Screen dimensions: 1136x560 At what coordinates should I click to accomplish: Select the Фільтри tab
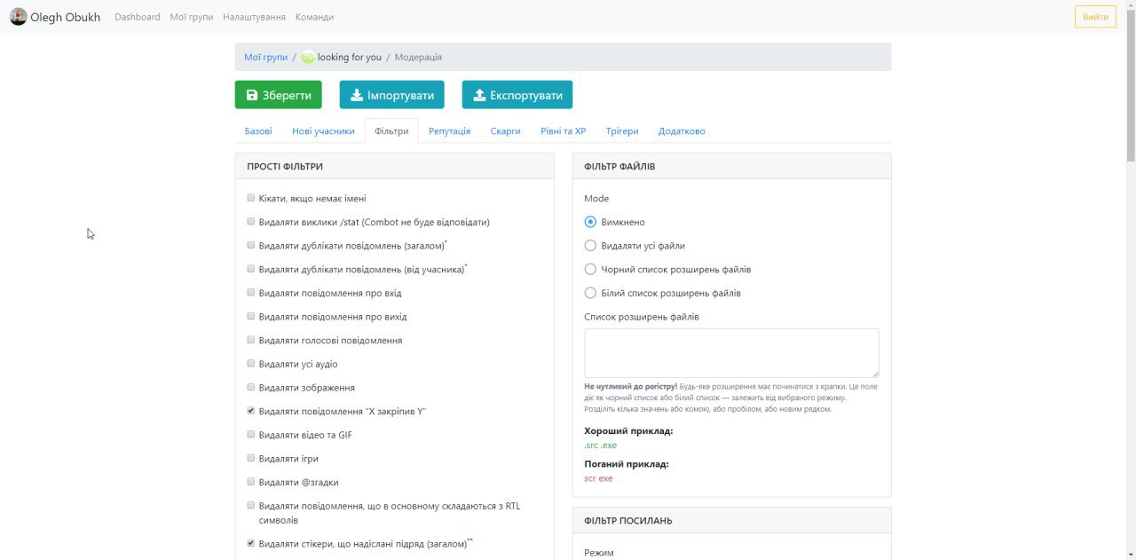[391, 130]
